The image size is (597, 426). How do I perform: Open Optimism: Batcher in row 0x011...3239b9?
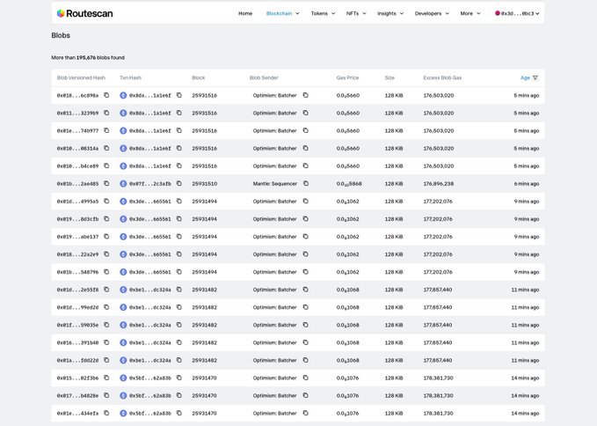274,113
